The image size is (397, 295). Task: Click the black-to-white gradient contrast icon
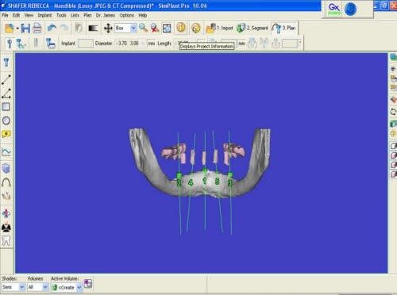pyautogui.click(x=93, y=28)
